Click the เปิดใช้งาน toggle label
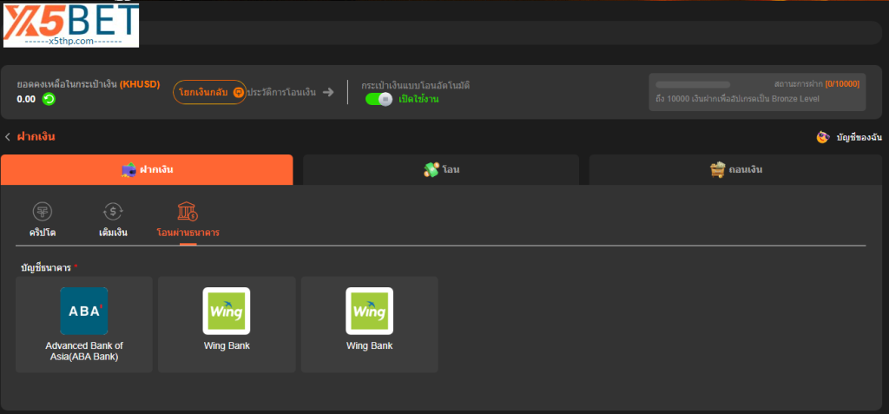 419,100
